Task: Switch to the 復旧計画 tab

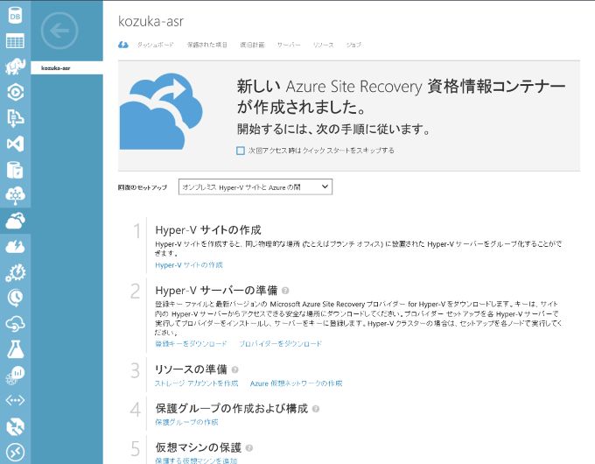Action: (x=252, y=45)
